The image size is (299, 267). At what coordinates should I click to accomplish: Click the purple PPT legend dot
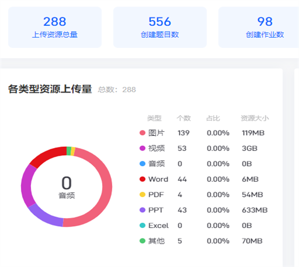point(142,210)
